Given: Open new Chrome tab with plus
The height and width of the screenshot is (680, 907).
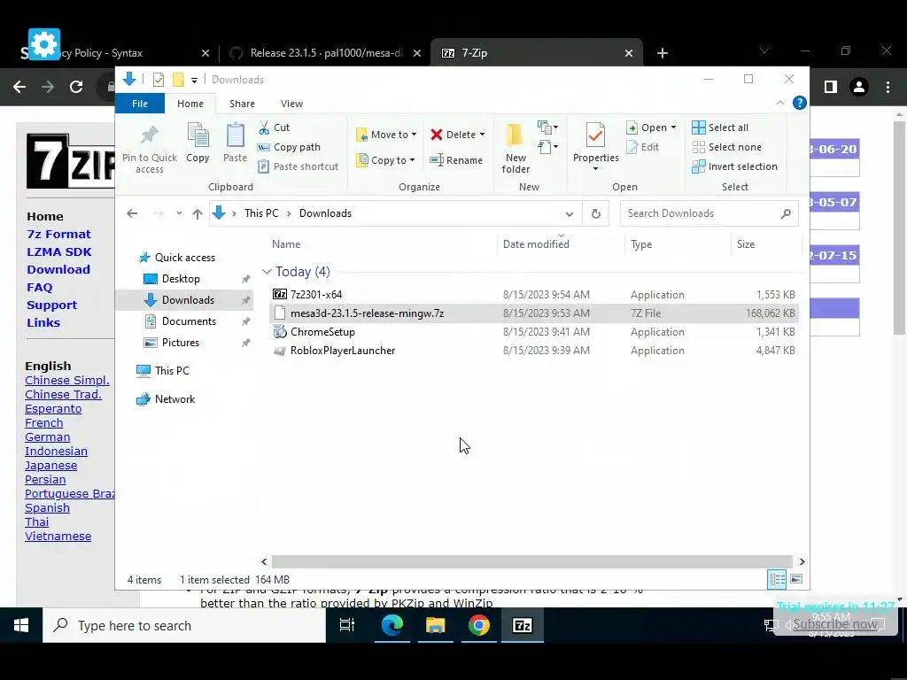Looking at the screenshot, I should (x=663, y=53).
